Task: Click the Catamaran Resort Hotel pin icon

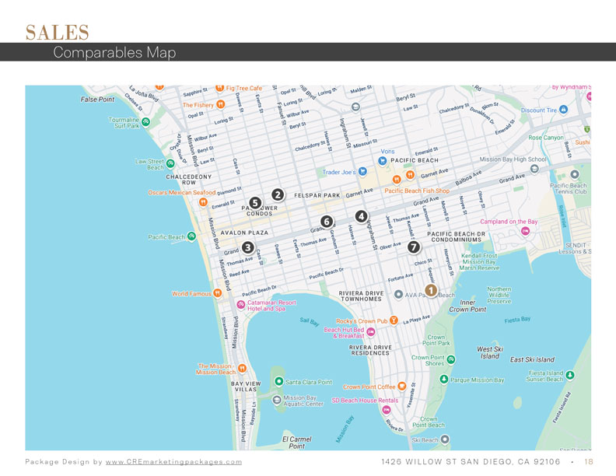Action: point(241,304)
